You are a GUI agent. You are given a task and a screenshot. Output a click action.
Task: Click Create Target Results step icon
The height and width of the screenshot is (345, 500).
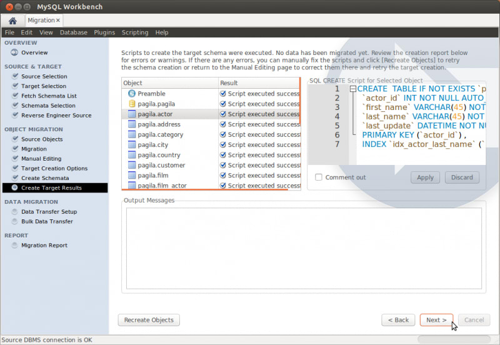pyautogui.click(x=14, y=187)
